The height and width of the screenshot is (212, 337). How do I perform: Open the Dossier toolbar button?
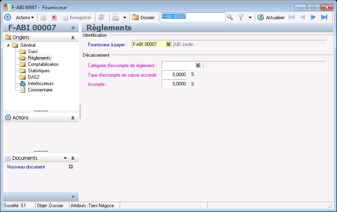tap(143, 18)
